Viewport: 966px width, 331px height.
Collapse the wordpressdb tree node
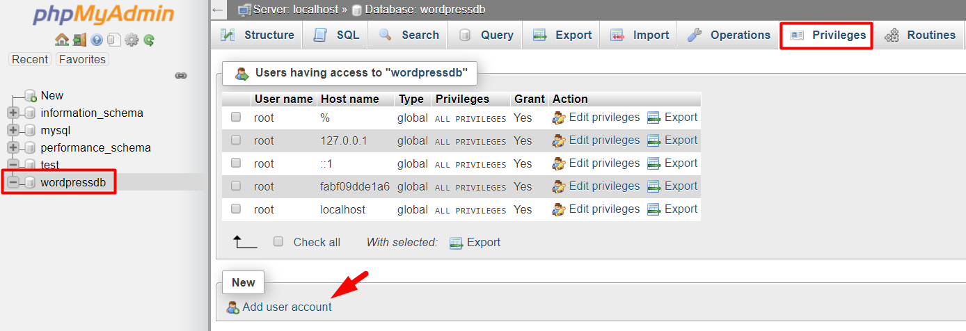click(13, 182)
